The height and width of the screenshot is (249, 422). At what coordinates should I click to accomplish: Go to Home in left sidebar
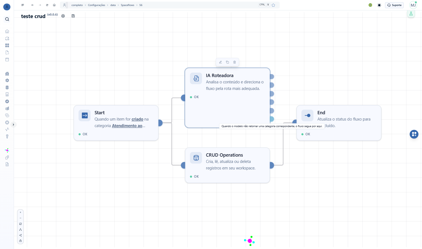pos(7,31)
